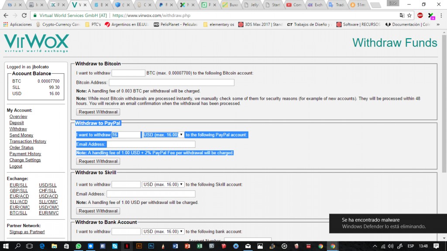
Task: Bookmark this page with the star icon
Action: [x=409, y=15]
